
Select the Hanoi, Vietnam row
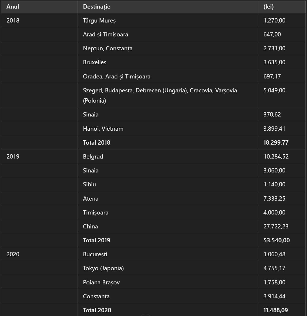[103, 129]
